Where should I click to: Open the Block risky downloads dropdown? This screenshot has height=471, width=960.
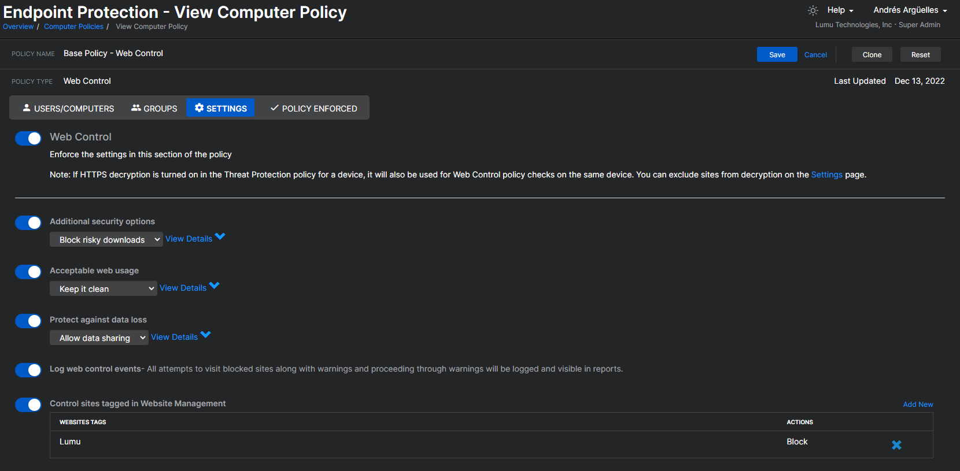pyautogui.click(x=106, y=240)
